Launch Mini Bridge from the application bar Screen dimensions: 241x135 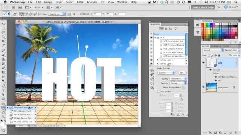coord(20,7)
